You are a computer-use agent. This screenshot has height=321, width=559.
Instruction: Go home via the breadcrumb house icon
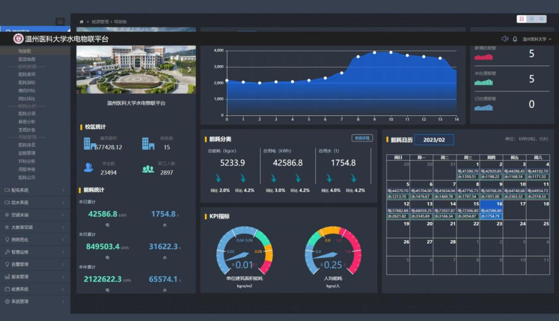pyautogui.click(x=81, y=22)
